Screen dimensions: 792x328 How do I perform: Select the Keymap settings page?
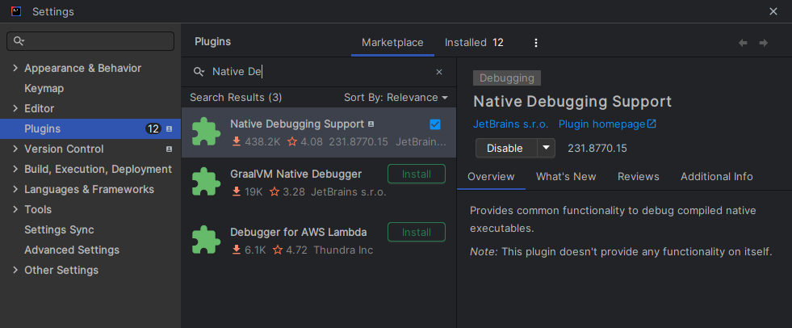[44, 88]
